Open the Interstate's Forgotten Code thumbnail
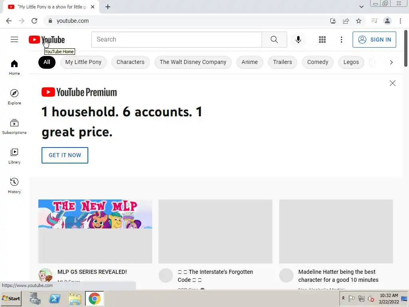Viewport: 409px width, 307px height. [x=215, y=231]
